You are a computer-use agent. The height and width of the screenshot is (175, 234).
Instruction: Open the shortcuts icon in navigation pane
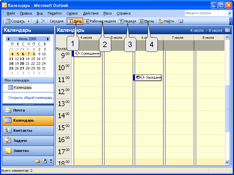45,161
